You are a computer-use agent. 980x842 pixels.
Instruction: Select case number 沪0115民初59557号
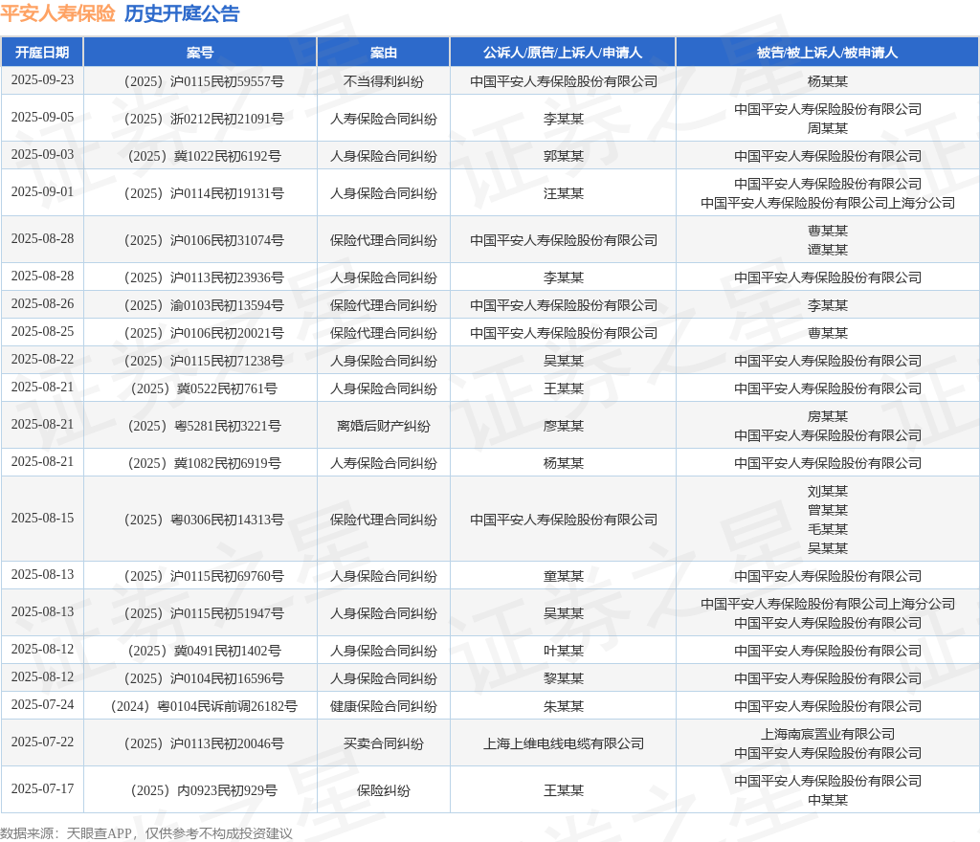[x=204, y=81]
